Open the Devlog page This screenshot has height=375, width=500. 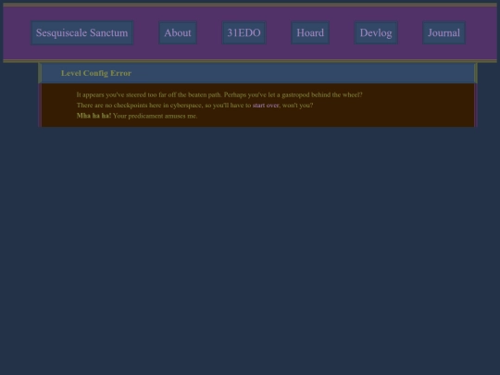pos(376,32)
